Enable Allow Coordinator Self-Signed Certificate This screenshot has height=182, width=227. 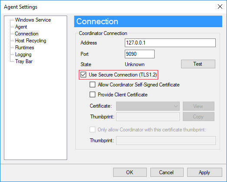click(x=92, y=85)
